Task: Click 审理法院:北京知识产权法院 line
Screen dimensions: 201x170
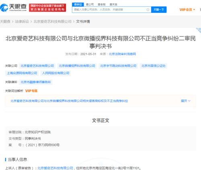Action: click(x=30, y=132)
